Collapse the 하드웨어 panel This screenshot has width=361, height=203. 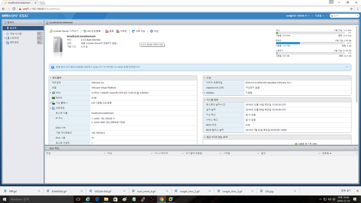pyautogui.click(x=51, y=78)
